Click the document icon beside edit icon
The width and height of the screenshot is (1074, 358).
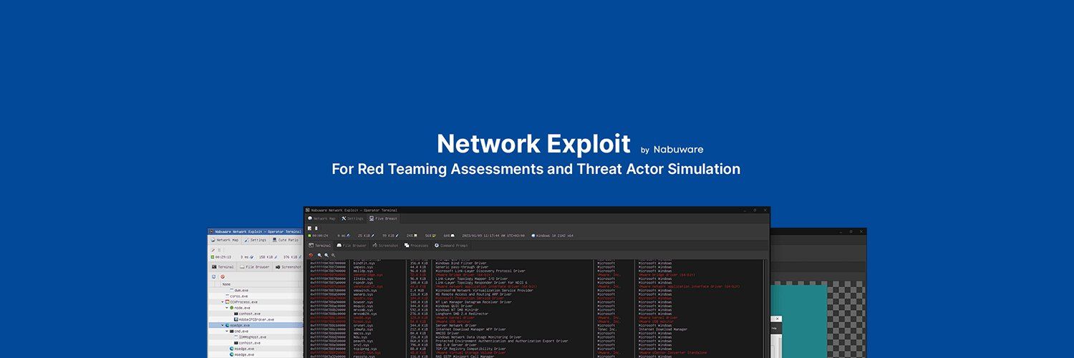coord(316,228)
